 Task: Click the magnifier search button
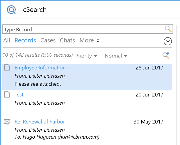tap(168, 29)
